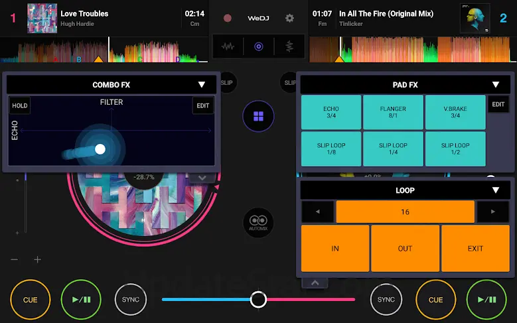517x323 pixels.
Task: Tap the deck 2 Play/Pause button
Action: [x=486, y=300]
